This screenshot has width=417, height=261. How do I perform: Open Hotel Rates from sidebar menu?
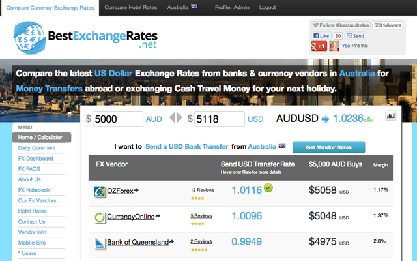coord(32,211)
